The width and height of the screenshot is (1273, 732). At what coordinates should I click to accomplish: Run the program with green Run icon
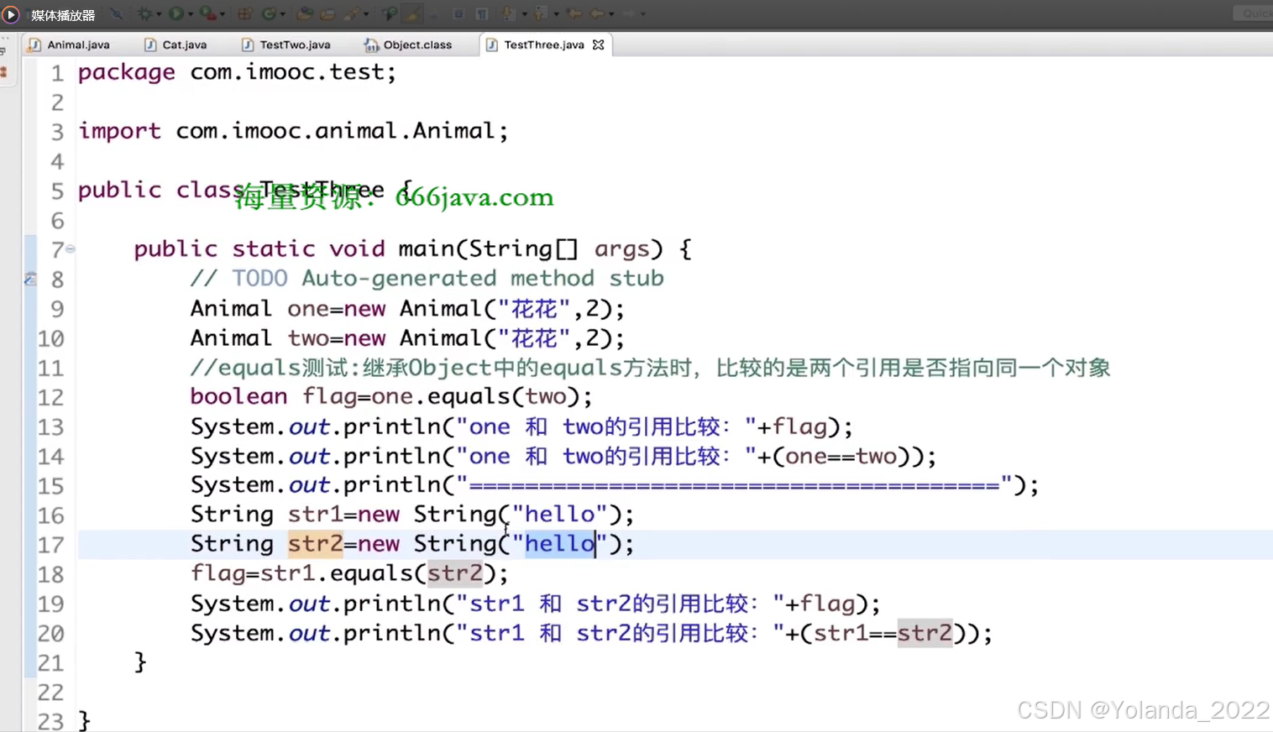pos(176,14)
